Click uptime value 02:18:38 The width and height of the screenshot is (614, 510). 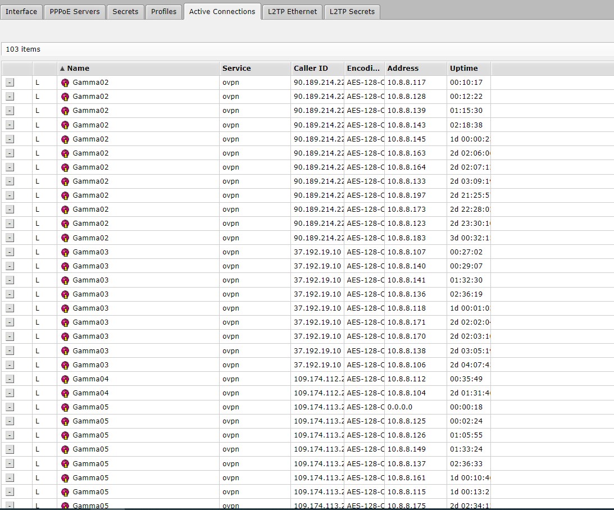tap(466, 125)
